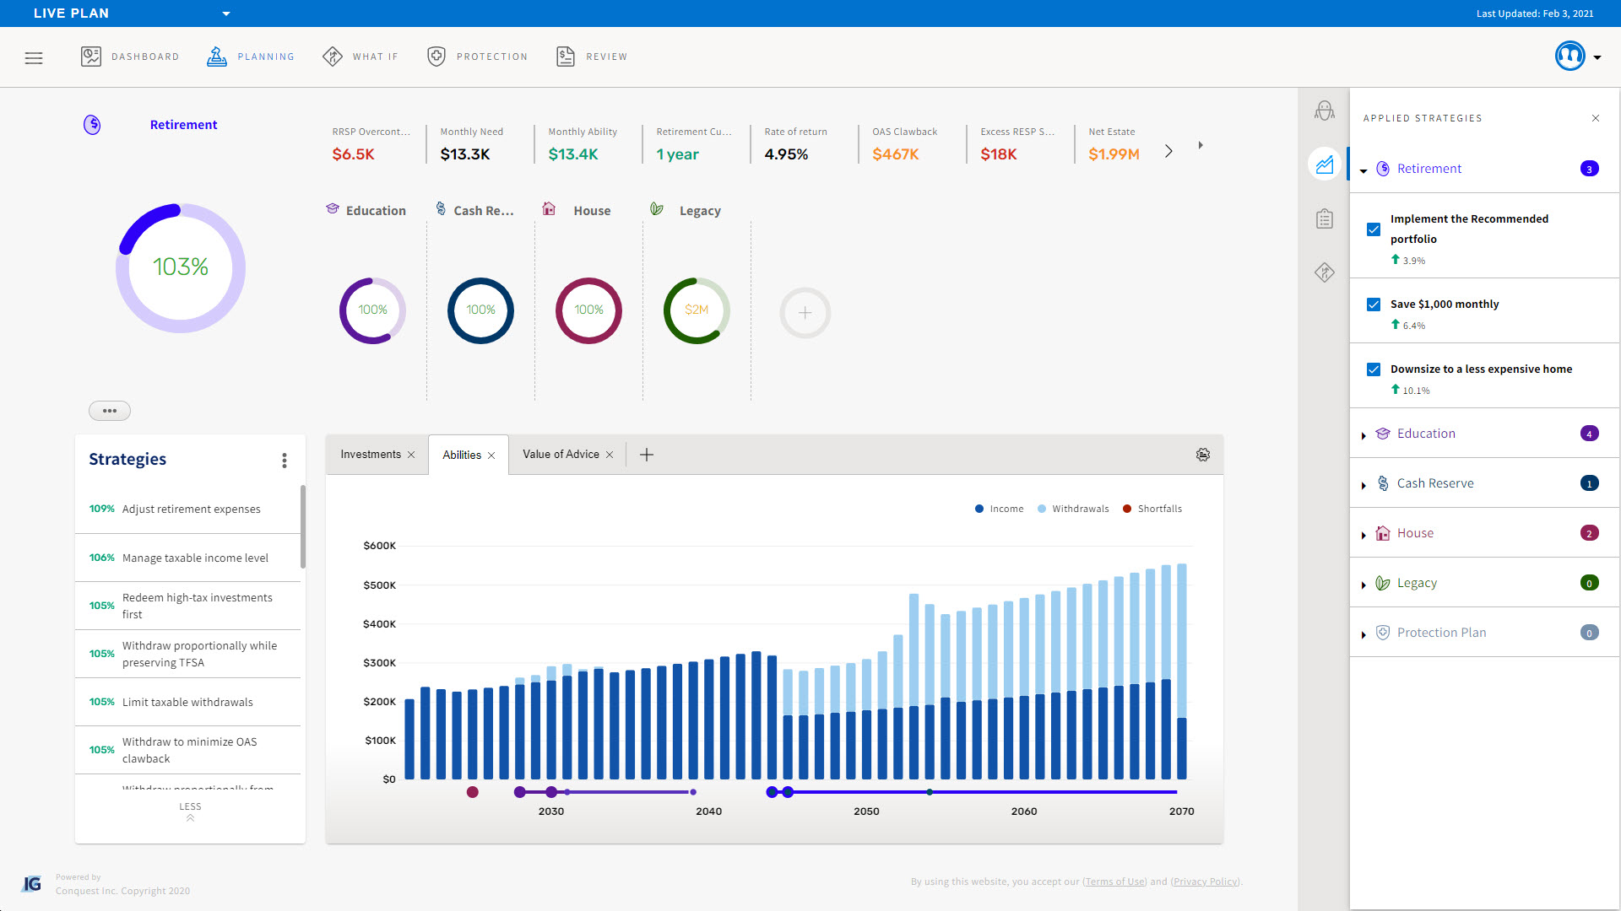This screenshot has width=1621, height=911.
Task: Collapse strategies list with LESS button
Action: tap(190, 811)
